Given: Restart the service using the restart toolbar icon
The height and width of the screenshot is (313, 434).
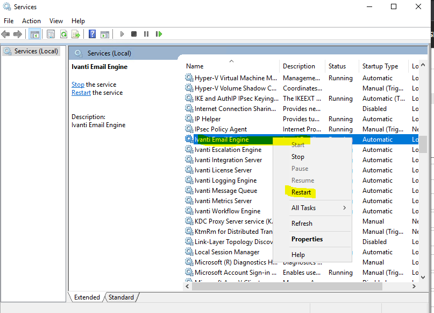Looking at the screenshot, I should [159, 33].
